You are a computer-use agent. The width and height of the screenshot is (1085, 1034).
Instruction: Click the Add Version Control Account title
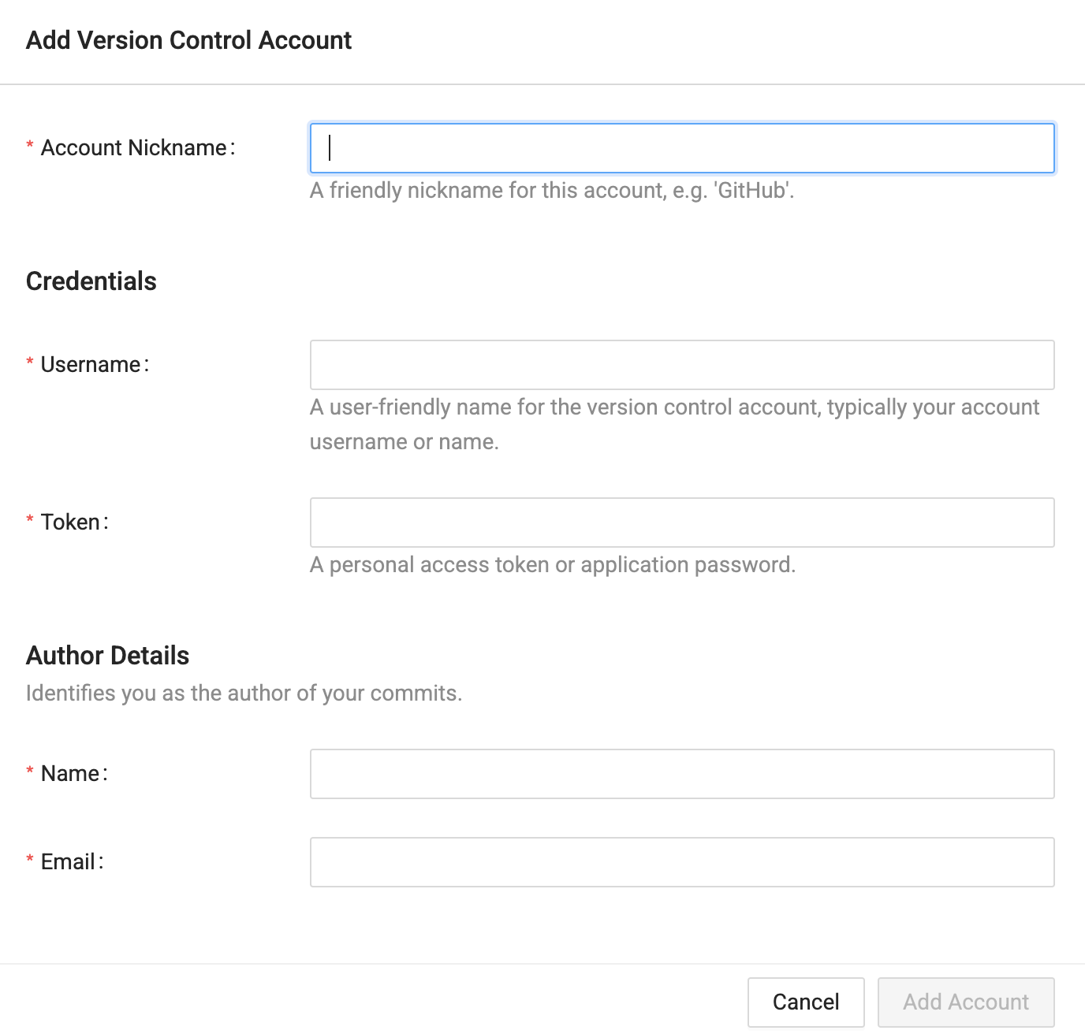tap(189, 40)
